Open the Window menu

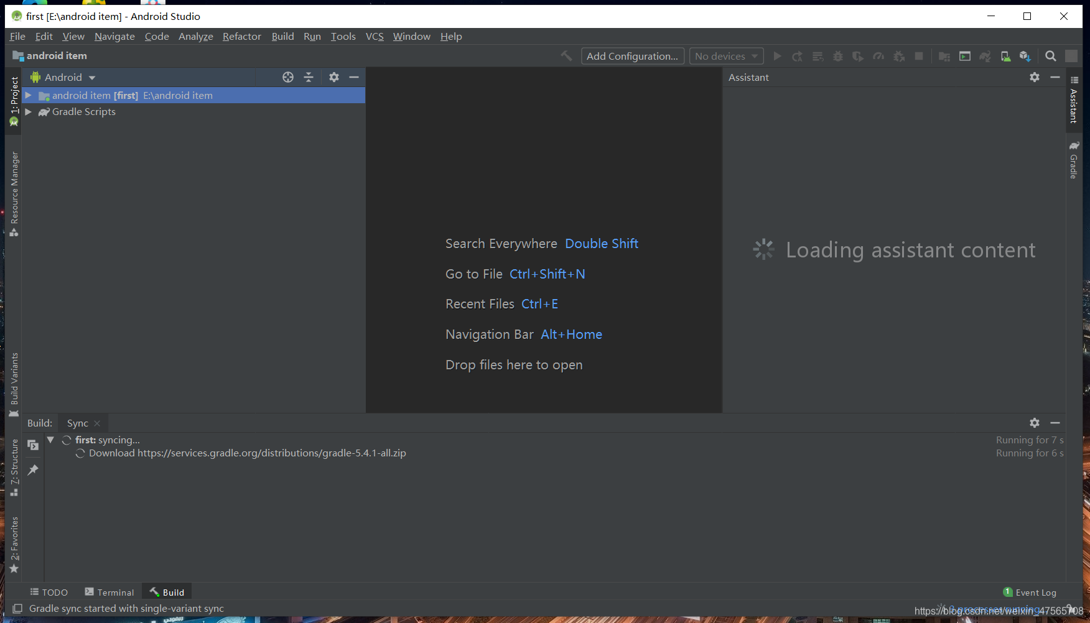click(411, 36)
